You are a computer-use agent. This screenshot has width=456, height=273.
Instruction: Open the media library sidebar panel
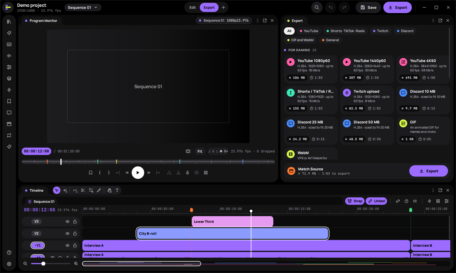pos(9,22)
